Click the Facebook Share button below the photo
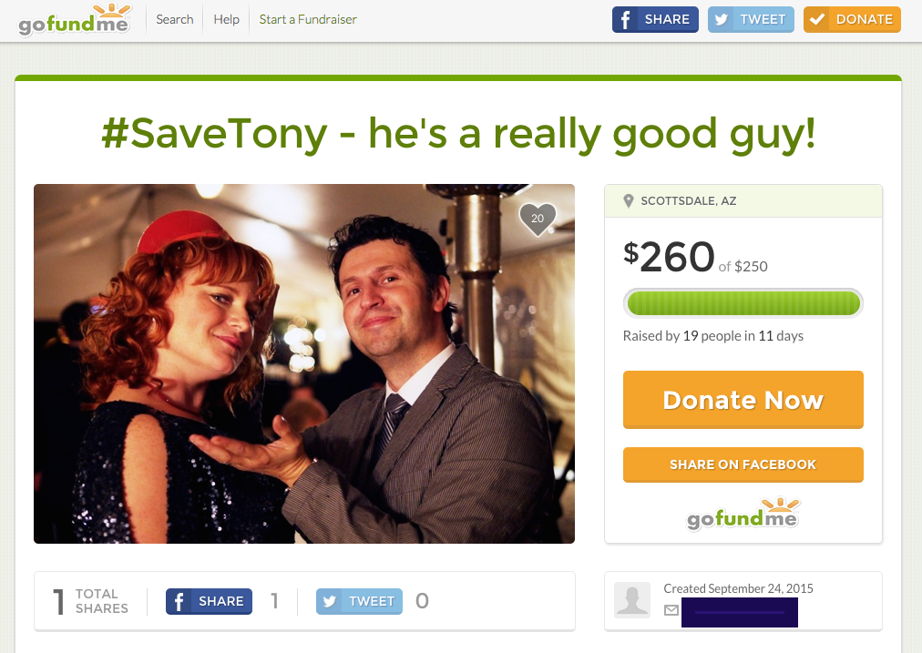The height and width of the screenshot is (653, 922). (x=209, y=601)
